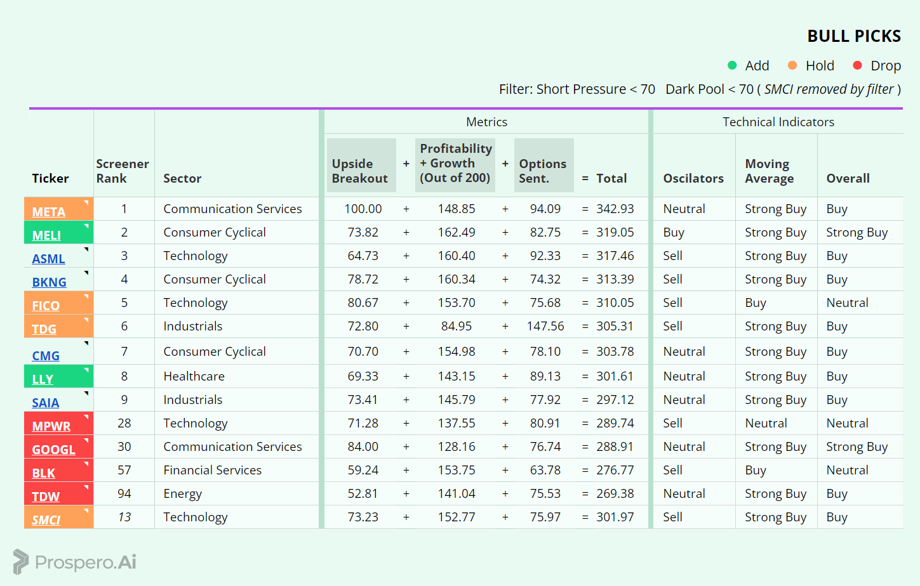Open the SMCI ticker link
This screenshot has width=920, height=586.
tap(46, 520)
